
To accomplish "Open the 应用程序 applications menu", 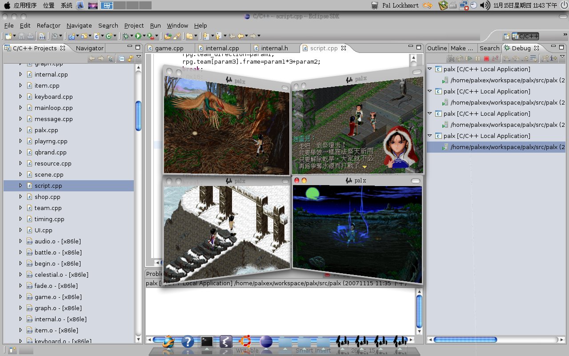I will pos(25,5).
